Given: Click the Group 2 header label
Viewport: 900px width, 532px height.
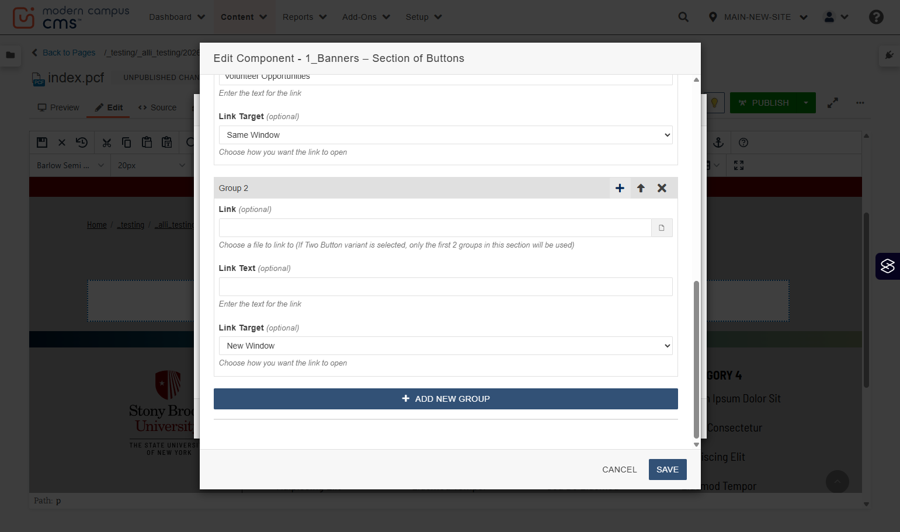Looking at the screenshot, I should click(234, 188).
